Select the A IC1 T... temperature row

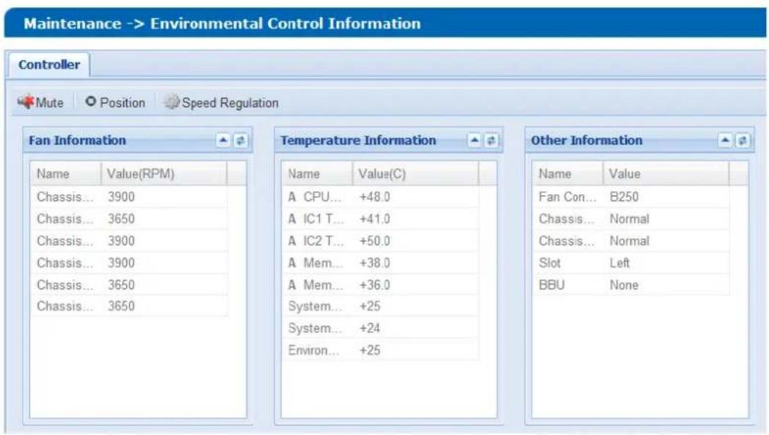380,219
